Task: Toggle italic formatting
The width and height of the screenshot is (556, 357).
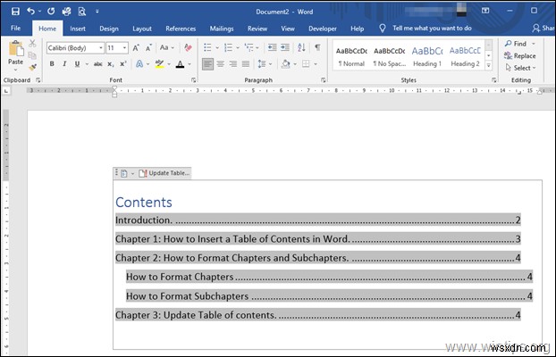Action: 64,64
